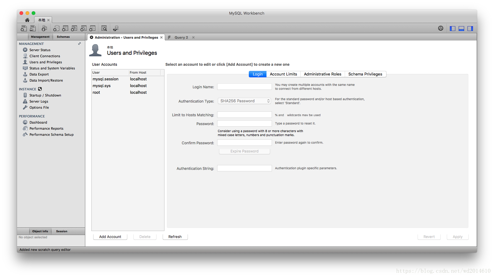
Task: Open the object inspector info icon
Action: (44, 28)
